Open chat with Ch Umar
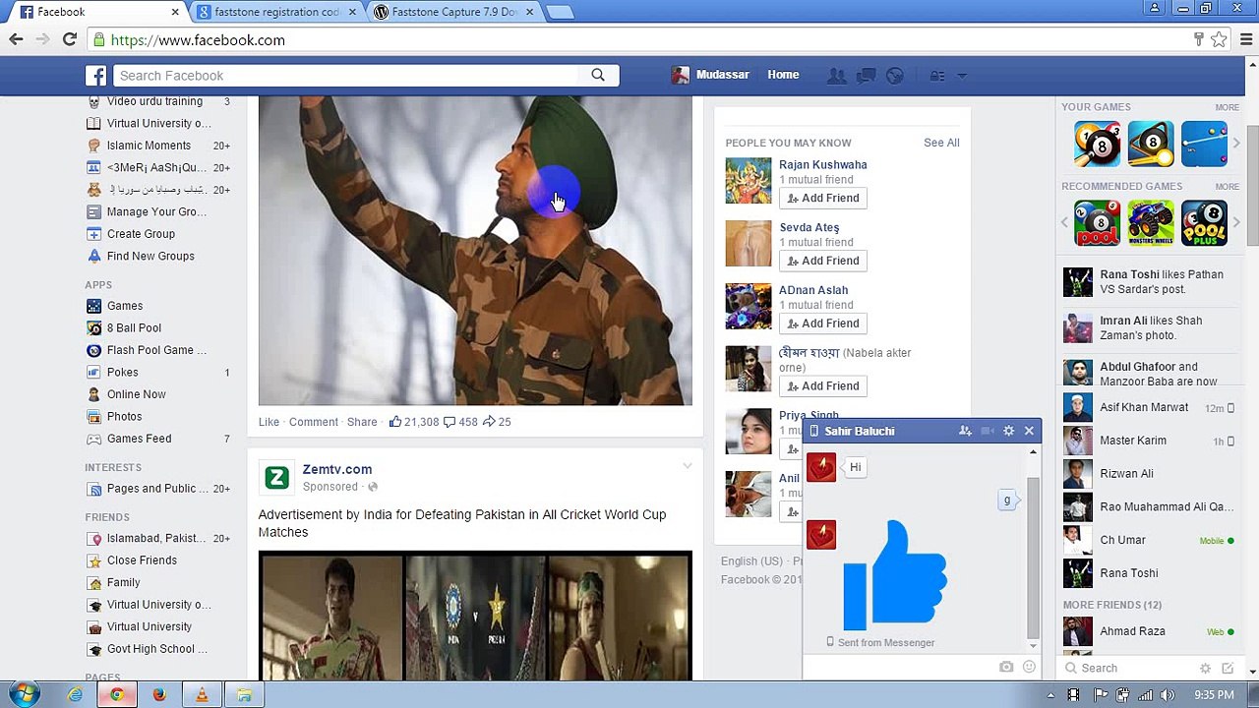 [1148, 540]
